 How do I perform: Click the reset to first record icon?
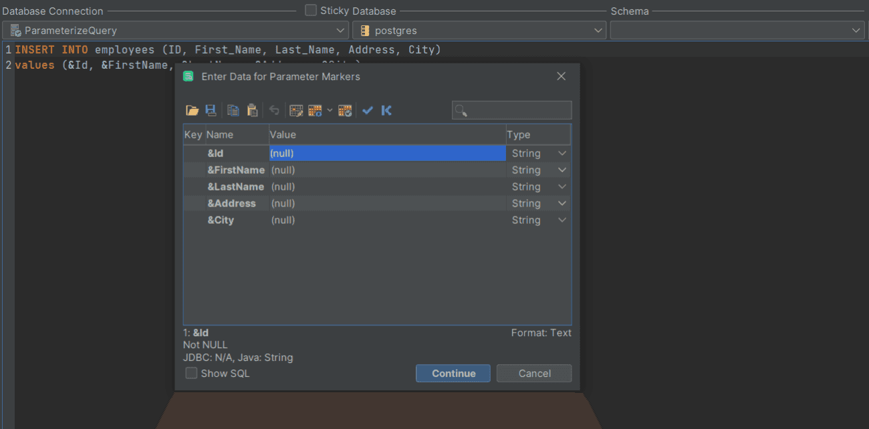[386, 110]
